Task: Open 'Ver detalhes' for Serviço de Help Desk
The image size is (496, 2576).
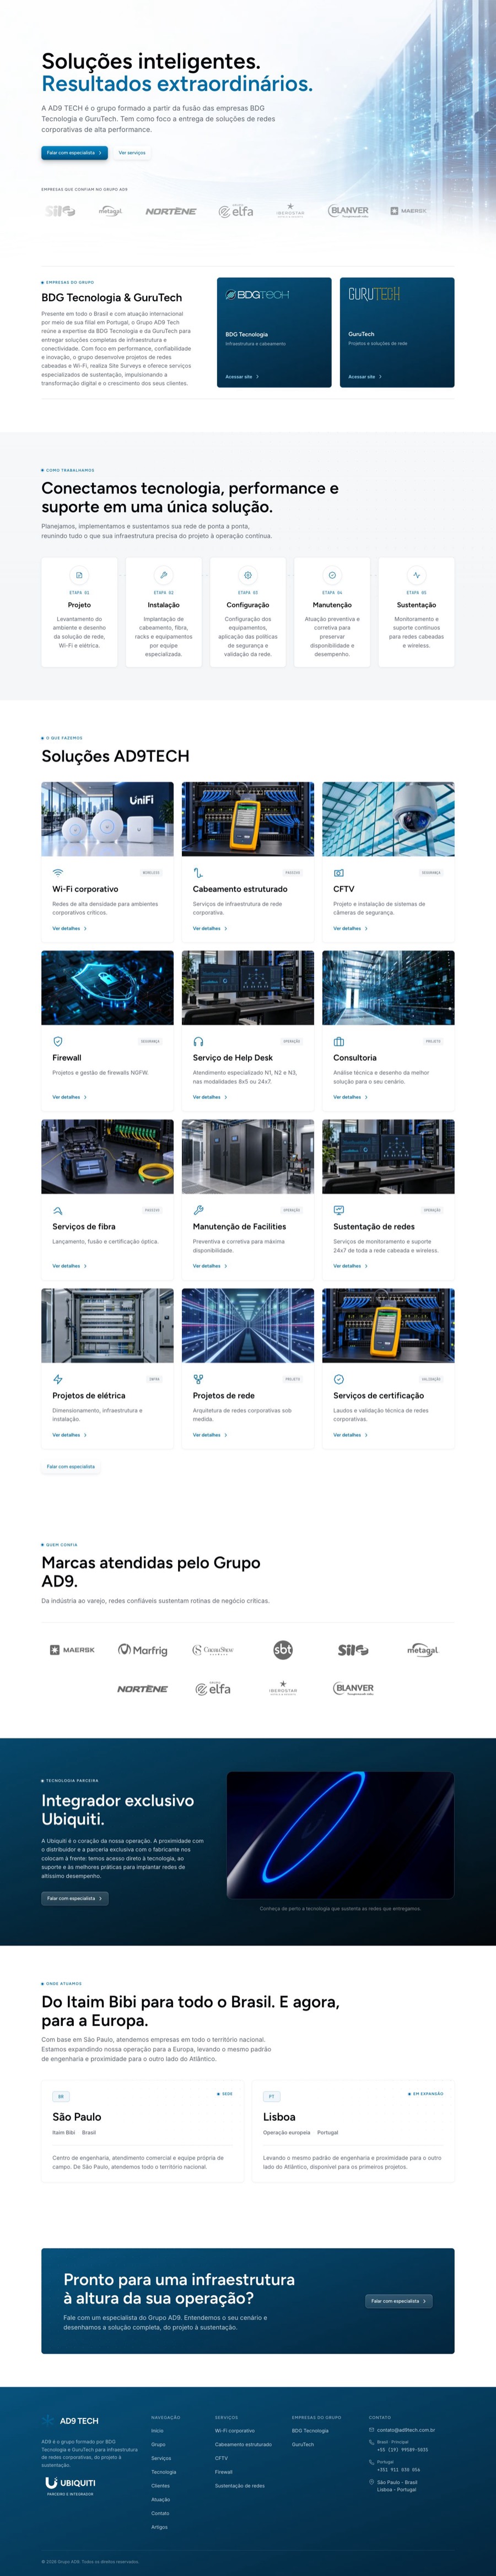Action: click(210, 1097)
